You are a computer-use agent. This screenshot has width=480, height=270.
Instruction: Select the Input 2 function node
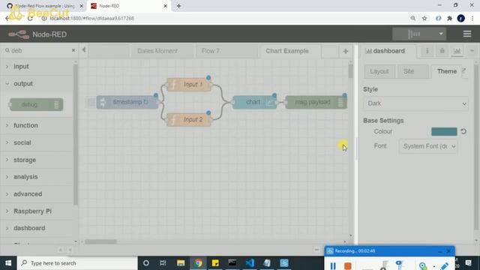click(189, 120)
